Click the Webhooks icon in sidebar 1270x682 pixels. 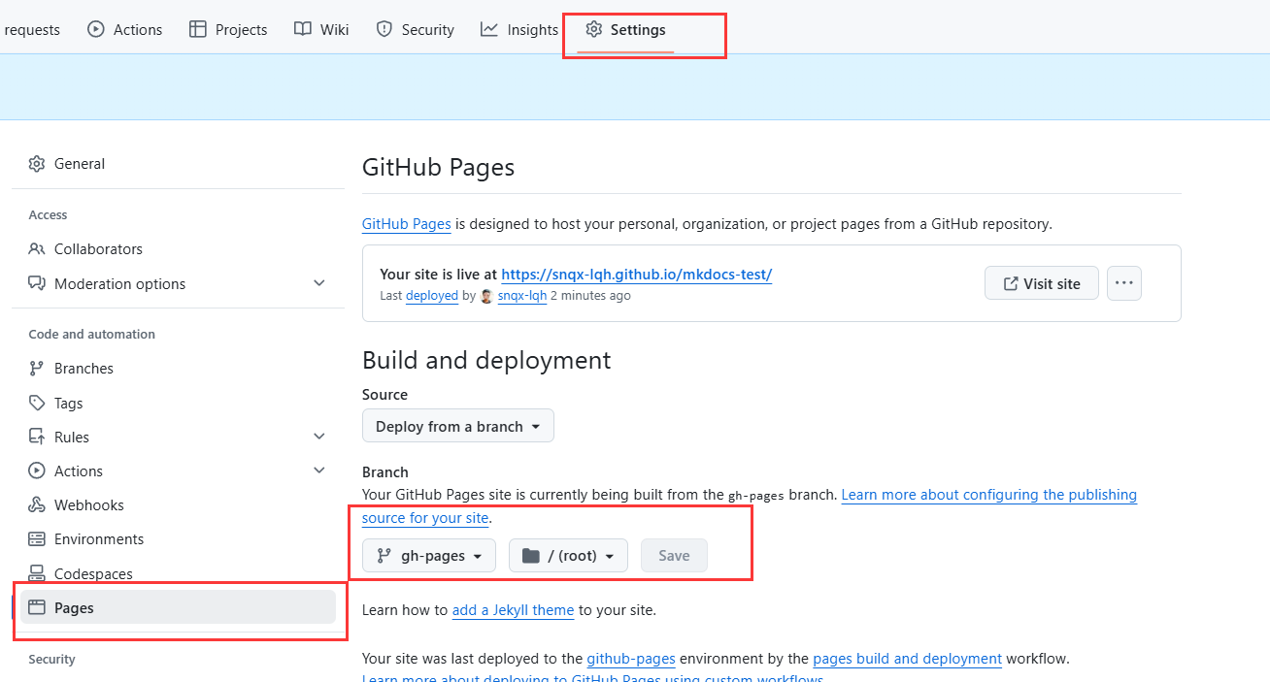point(37,505)
